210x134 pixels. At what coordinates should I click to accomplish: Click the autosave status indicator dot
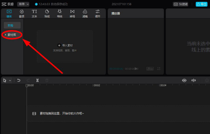tap(36, 4)
